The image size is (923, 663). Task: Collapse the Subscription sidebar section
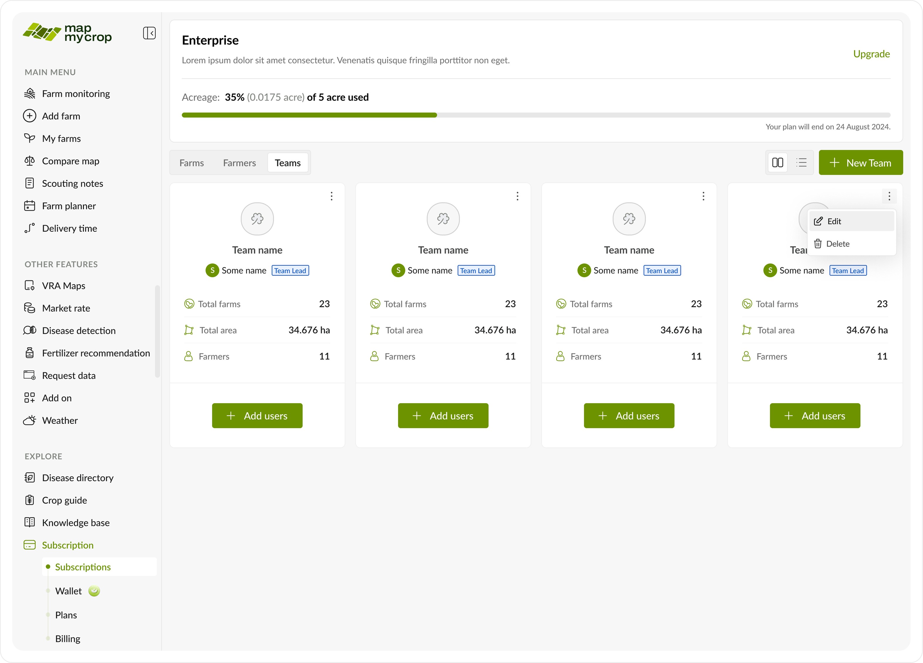(x=67, y=545)
